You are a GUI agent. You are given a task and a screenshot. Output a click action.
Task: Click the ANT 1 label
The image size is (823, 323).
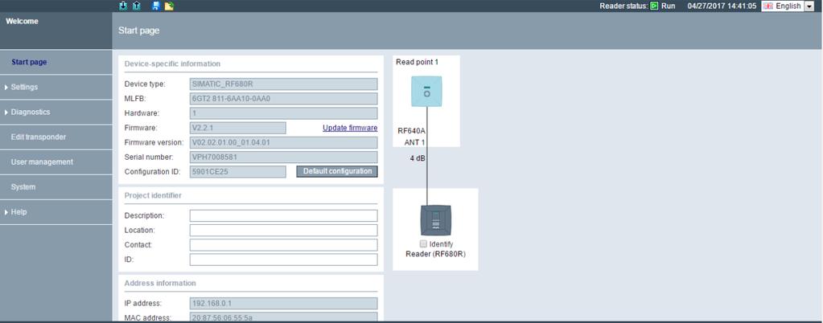[414, 143]
